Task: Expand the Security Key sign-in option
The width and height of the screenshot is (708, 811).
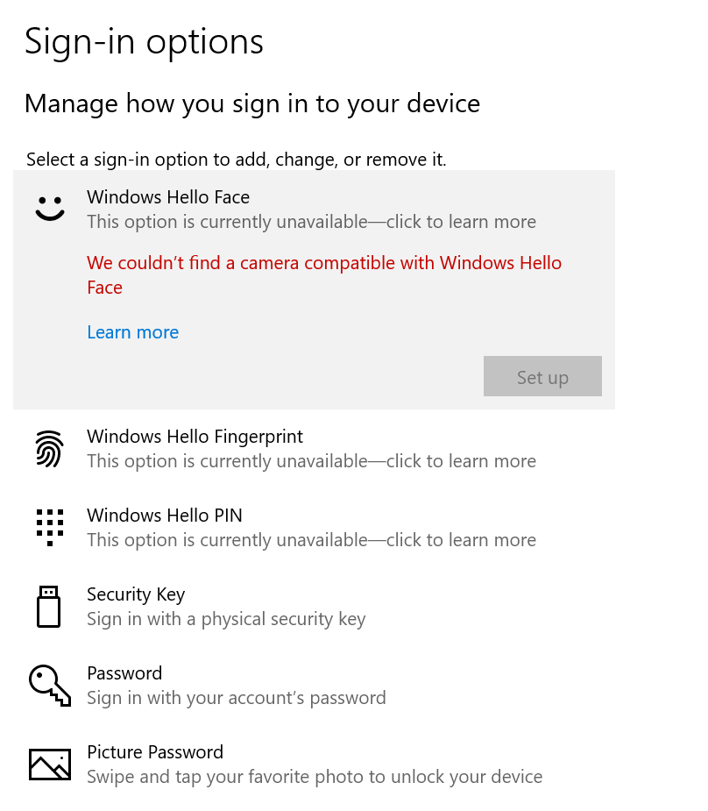Action: [136, 594]
